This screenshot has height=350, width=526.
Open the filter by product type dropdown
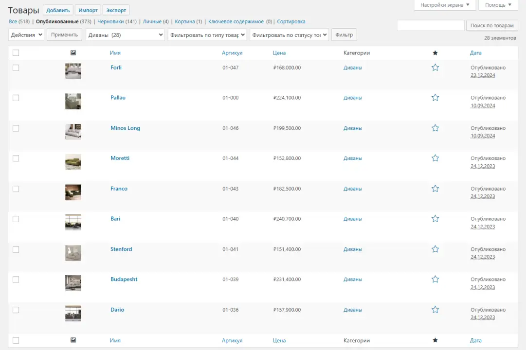click(207, 35)
